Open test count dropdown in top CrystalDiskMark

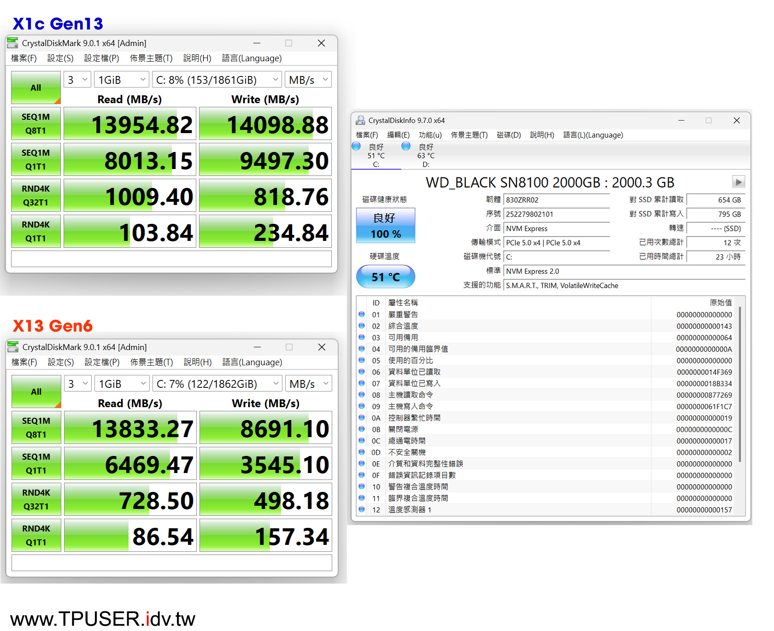pyautogui.click(x=77, y=80)
